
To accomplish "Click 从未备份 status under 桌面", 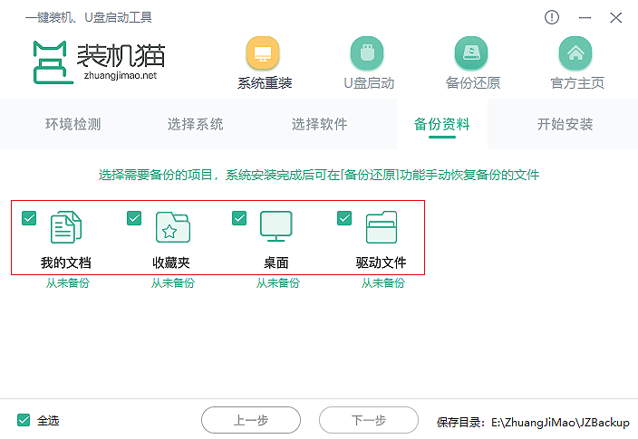I will pyautogui.click(x=278, y=283).
